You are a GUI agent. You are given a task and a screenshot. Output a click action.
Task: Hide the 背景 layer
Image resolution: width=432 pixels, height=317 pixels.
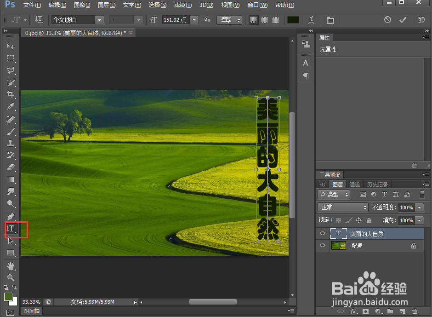tap(322, 245)
